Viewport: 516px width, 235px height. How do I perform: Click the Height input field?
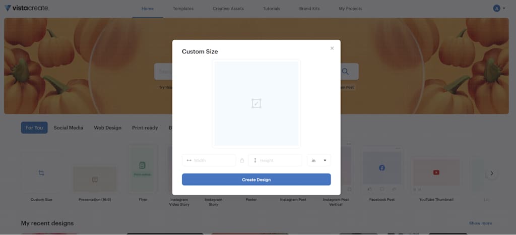[x=275, y=160]
